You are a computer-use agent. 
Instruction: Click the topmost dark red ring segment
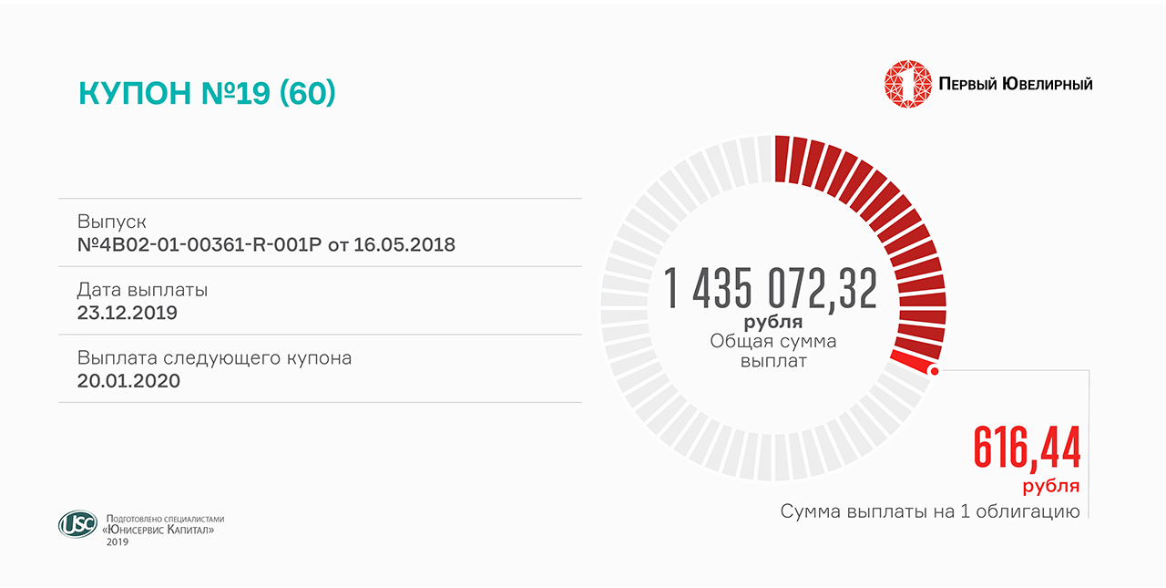(782, 158)
